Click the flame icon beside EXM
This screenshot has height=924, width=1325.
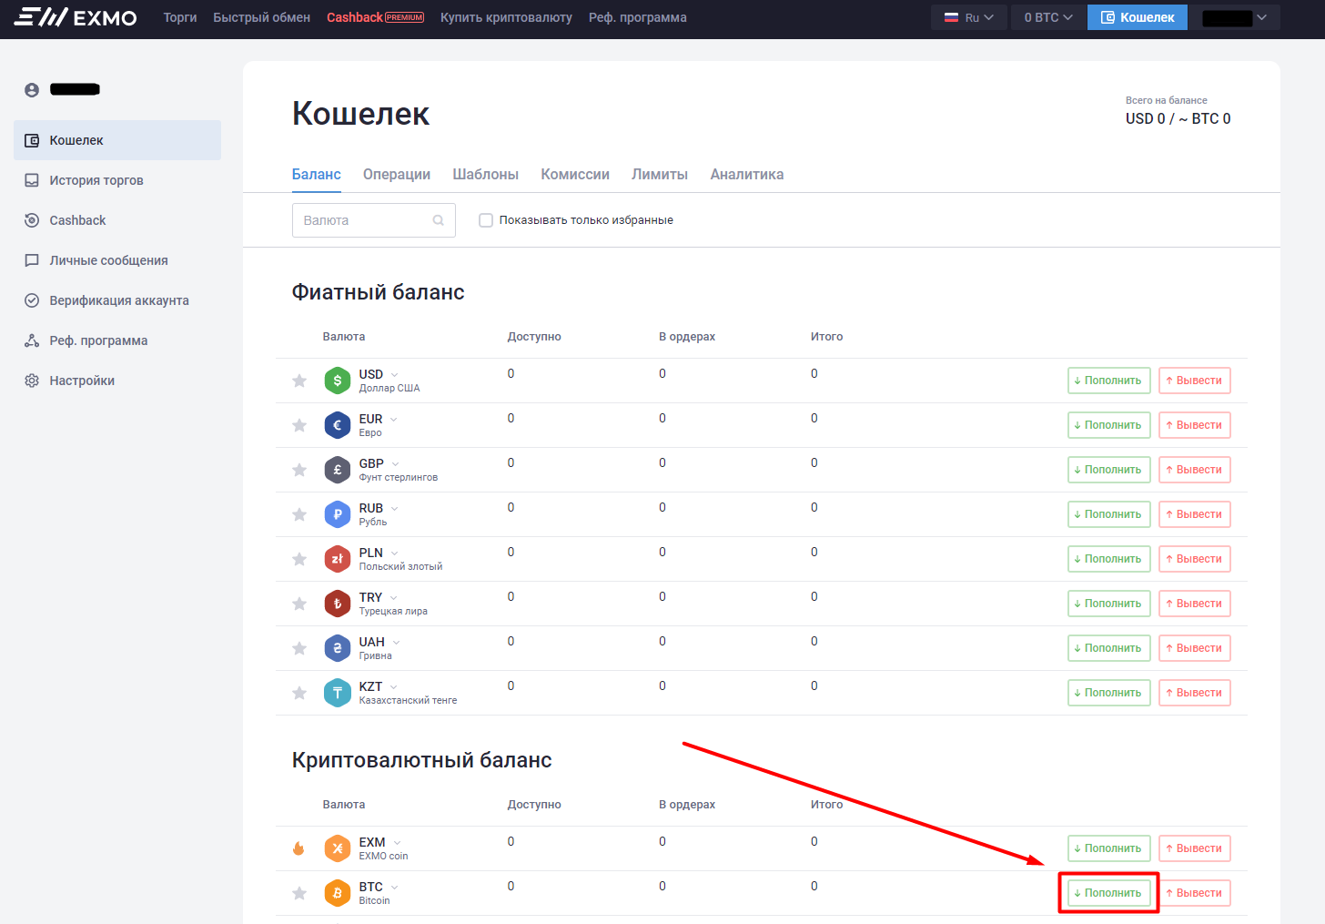pos(298,848)
